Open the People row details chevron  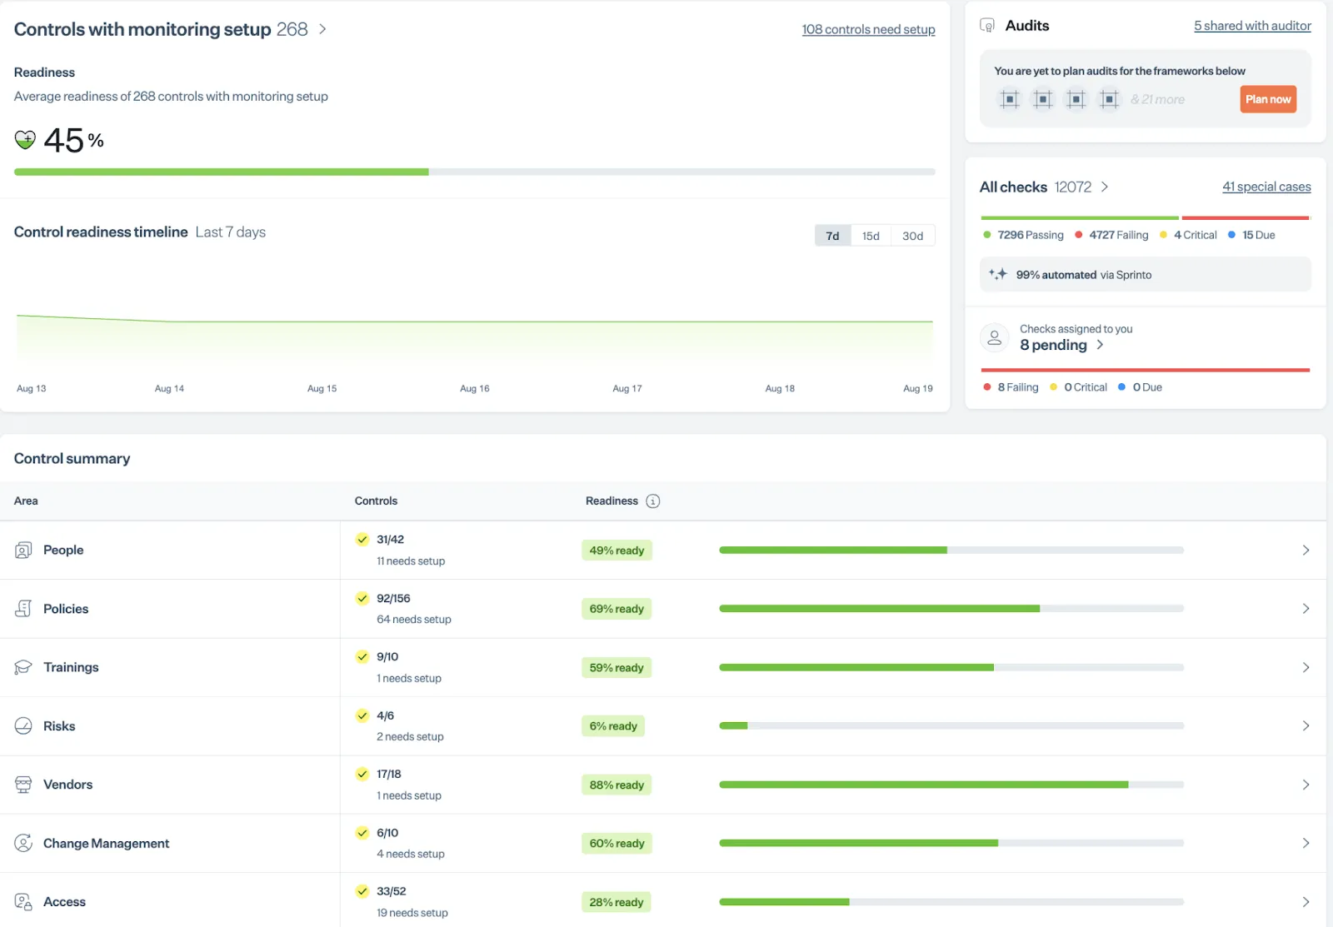(x=1306, y=550)
